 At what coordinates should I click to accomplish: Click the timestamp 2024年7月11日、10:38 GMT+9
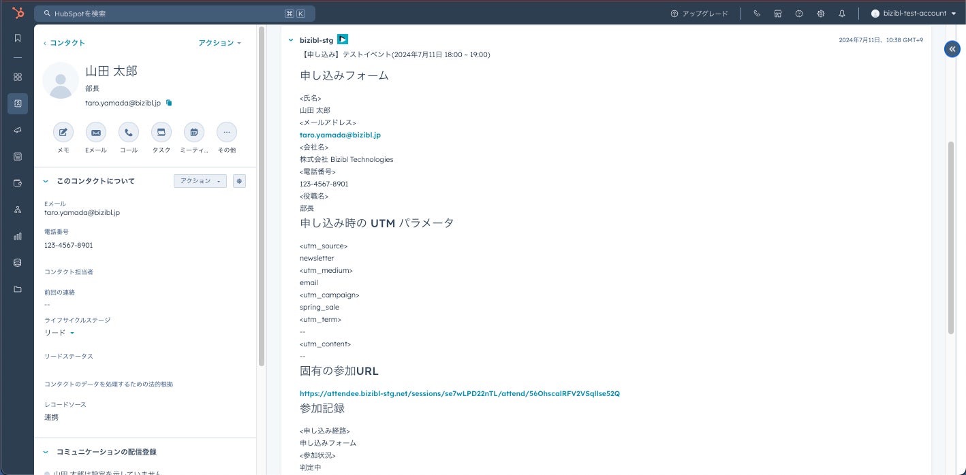point(881,40)
